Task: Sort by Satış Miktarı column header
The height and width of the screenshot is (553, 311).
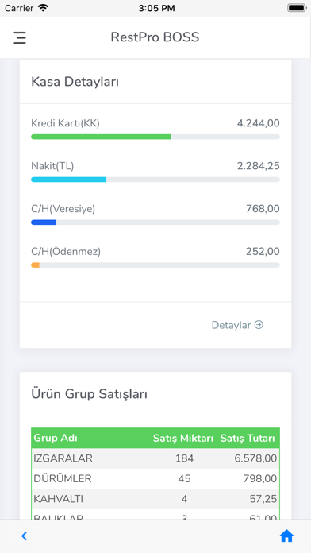Action: pos(182,439)
